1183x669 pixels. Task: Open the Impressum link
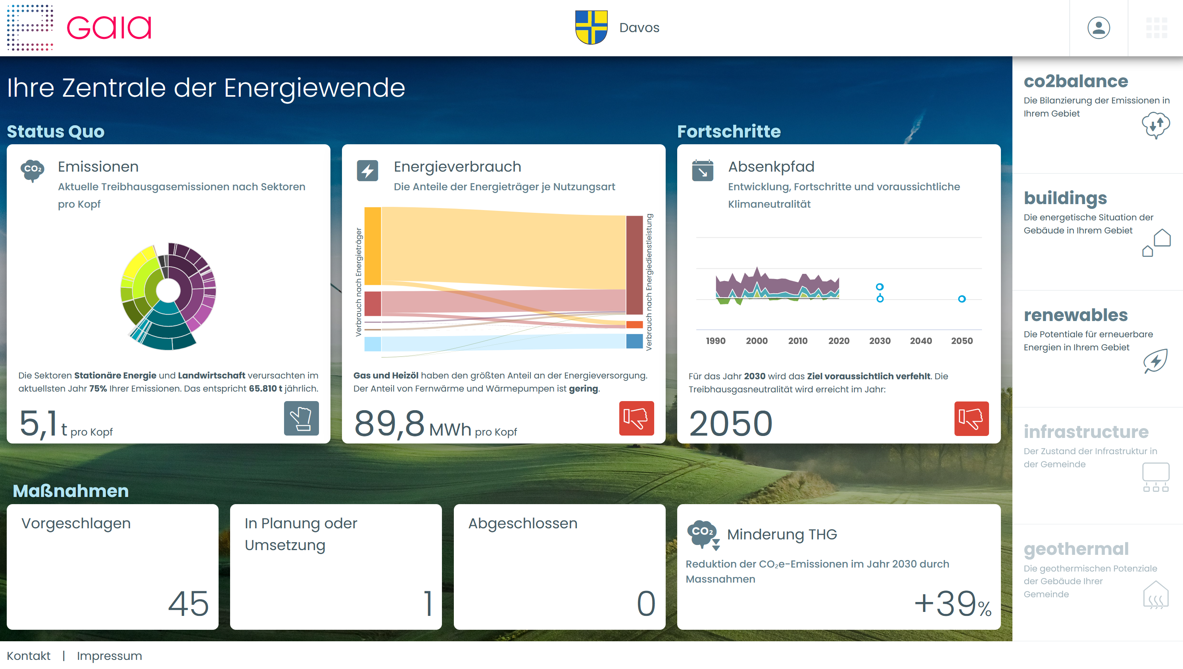(109, 656)
